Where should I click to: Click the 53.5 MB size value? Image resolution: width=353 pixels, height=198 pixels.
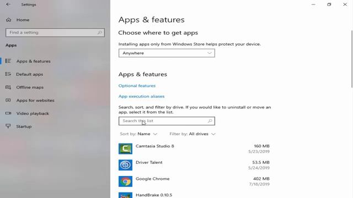tap(261, 162)
